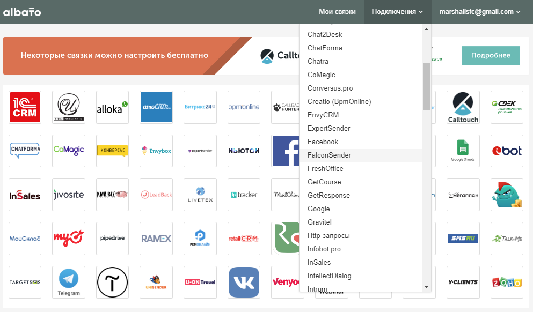Screen dimensions: 533x312
Task: Select the LiveTex logo tile
Action: coord(200,195)
